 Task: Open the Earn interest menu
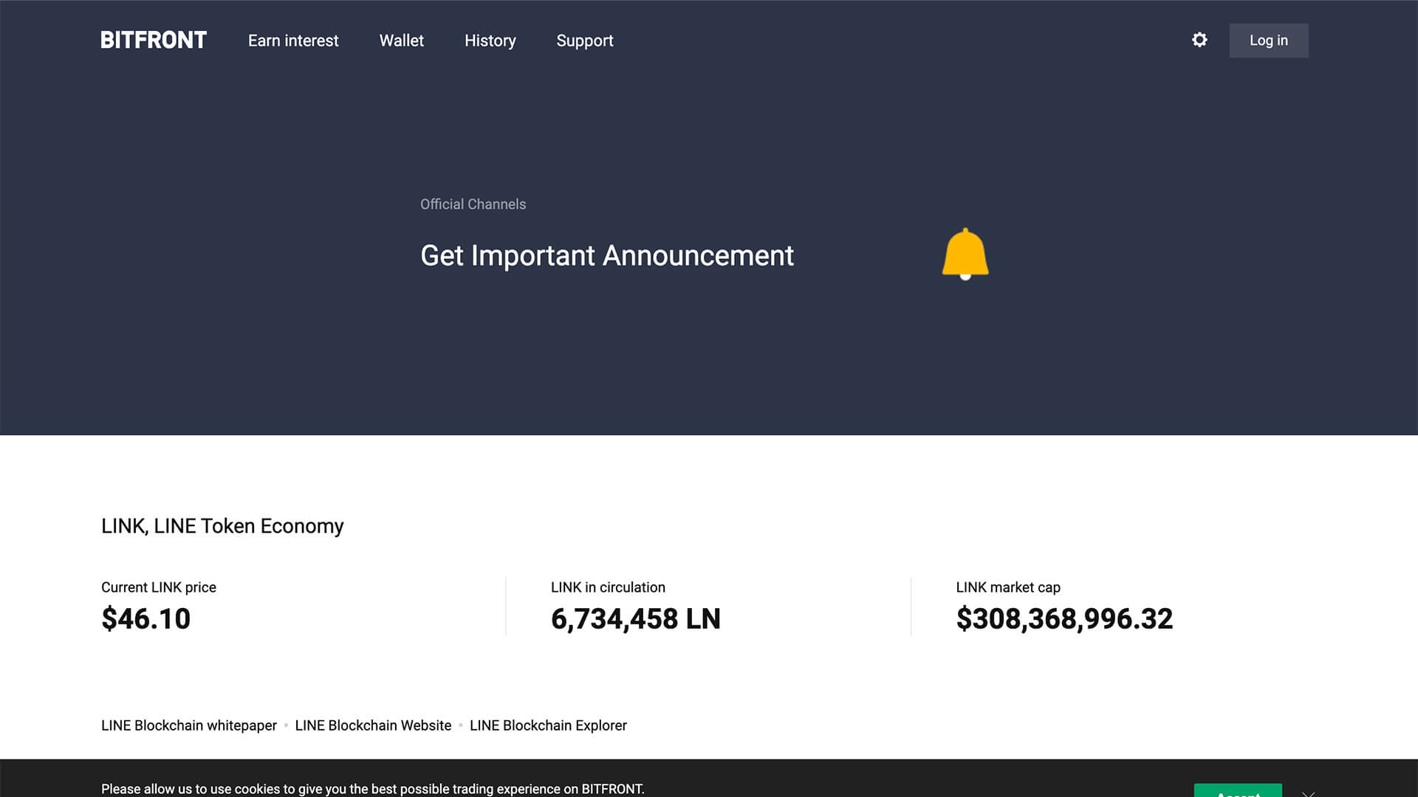coord(292,41)
